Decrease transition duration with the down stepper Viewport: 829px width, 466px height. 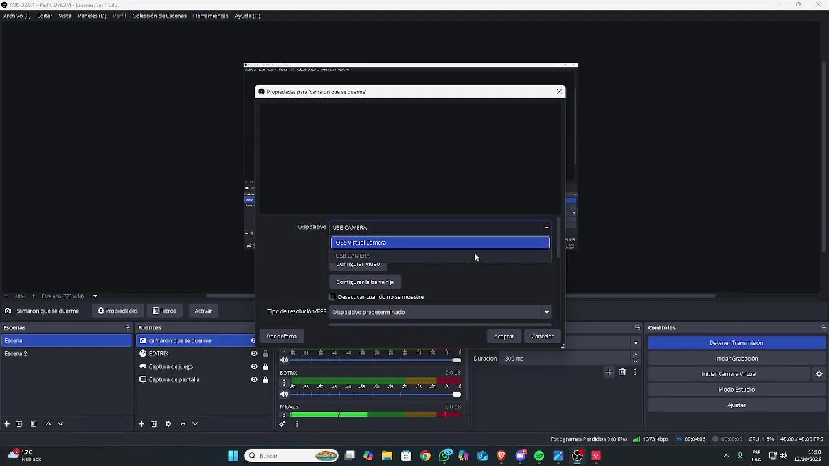(x=635, y=362)
